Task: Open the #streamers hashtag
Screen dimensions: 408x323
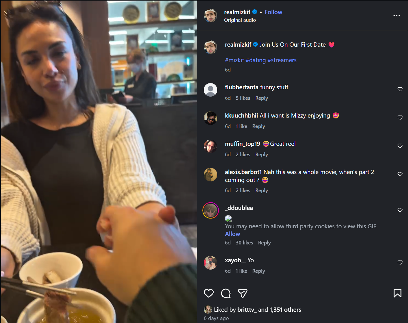Action: (282, 60)
